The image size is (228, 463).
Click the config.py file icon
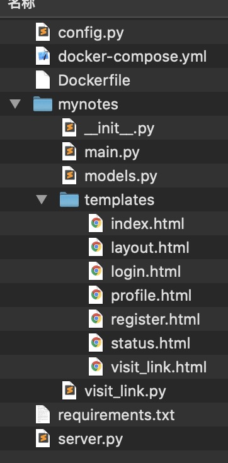(43, 32)
